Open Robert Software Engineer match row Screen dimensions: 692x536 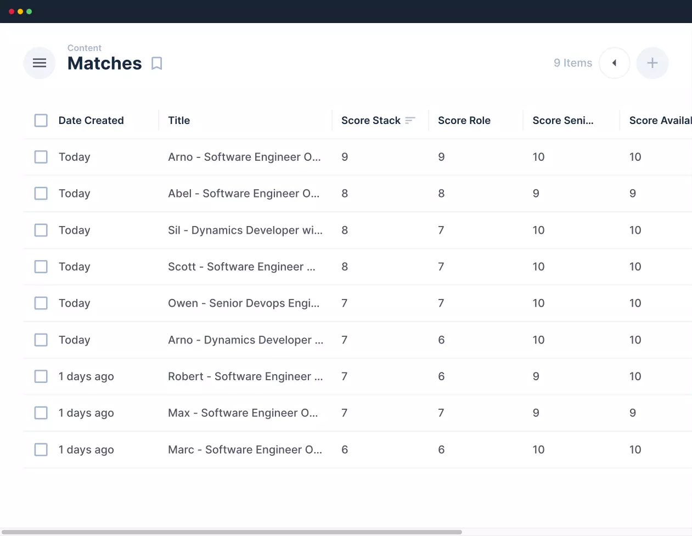coord(245,376)
